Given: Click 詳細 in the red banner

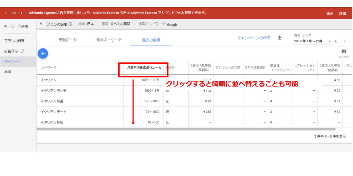Looking at the screenshot, I should [x=343, y=13].
